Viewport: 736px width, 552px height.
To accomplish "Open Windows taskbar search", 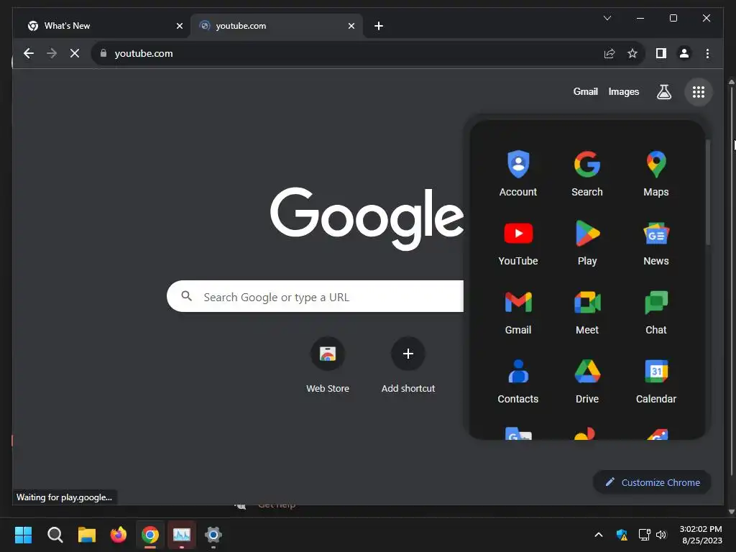I will [55, 535].
